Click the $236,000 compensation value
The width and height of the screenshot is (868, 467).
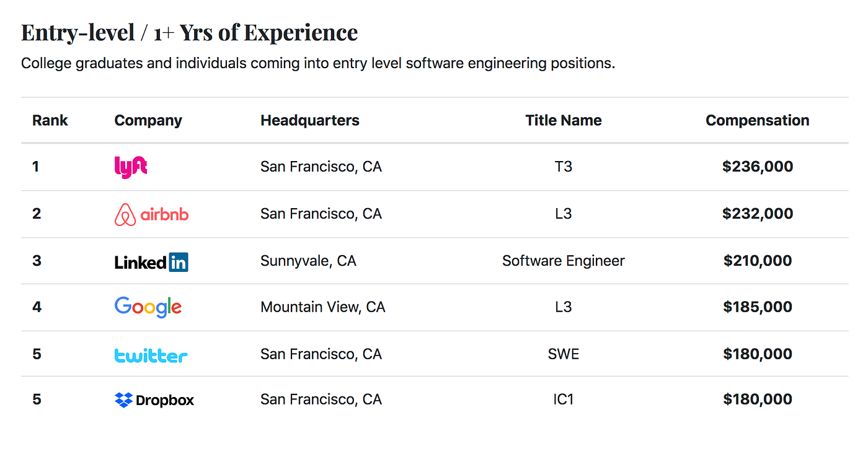point(757,167)
